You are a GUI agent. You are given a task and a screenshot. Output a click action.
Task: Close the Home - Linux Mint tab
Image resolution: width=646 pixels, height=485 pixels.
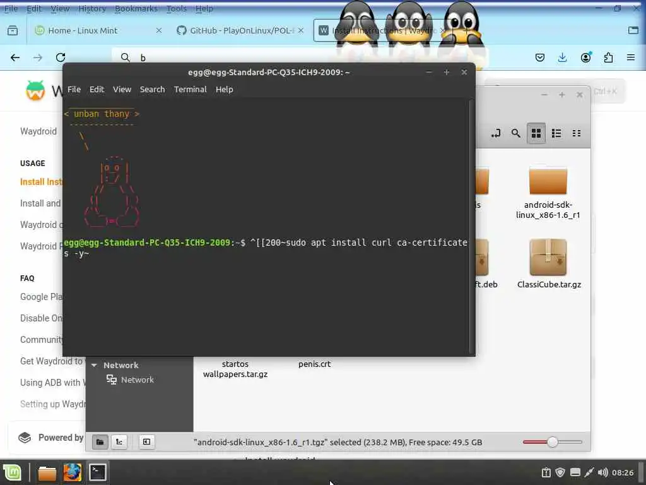point(158,30)
